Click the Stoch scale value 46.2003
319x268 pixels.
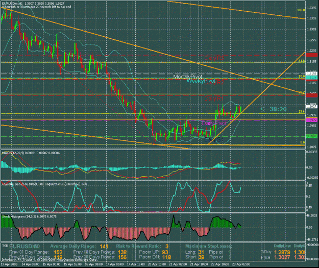coord(312,215)
